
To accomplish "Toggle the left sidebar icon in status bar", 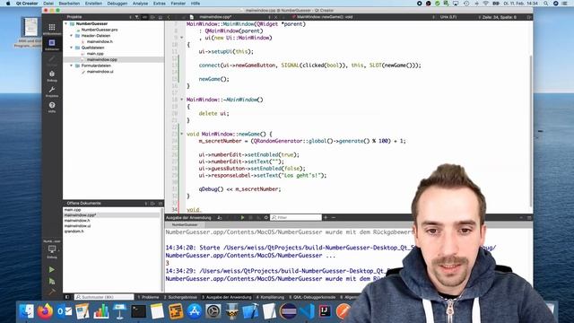I will click(67, 297).
